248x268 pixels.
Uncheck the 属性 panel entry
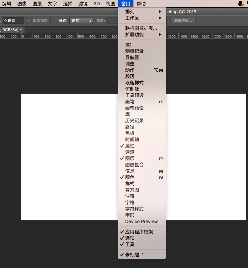(142, 146)
